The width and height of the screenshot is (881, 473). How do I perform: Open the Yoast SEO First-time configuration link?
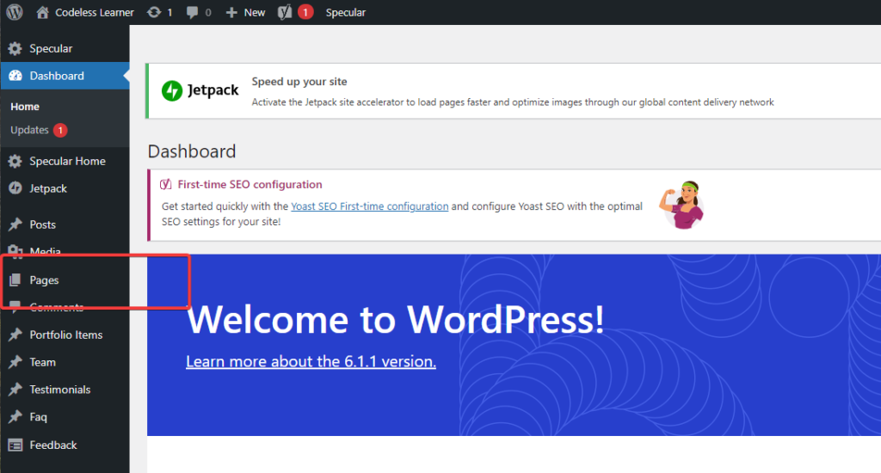point(370,206)
